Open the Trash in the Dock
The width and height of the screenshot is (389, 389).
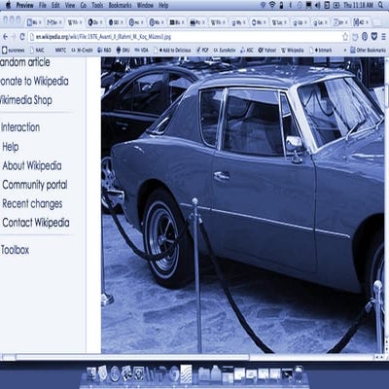tap(298, 373)
